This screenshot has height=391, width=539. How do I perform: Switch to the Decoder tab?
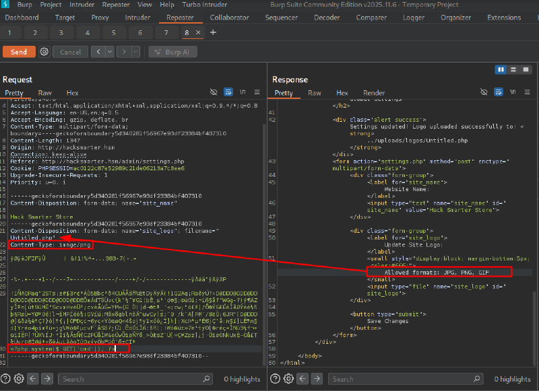327,17
